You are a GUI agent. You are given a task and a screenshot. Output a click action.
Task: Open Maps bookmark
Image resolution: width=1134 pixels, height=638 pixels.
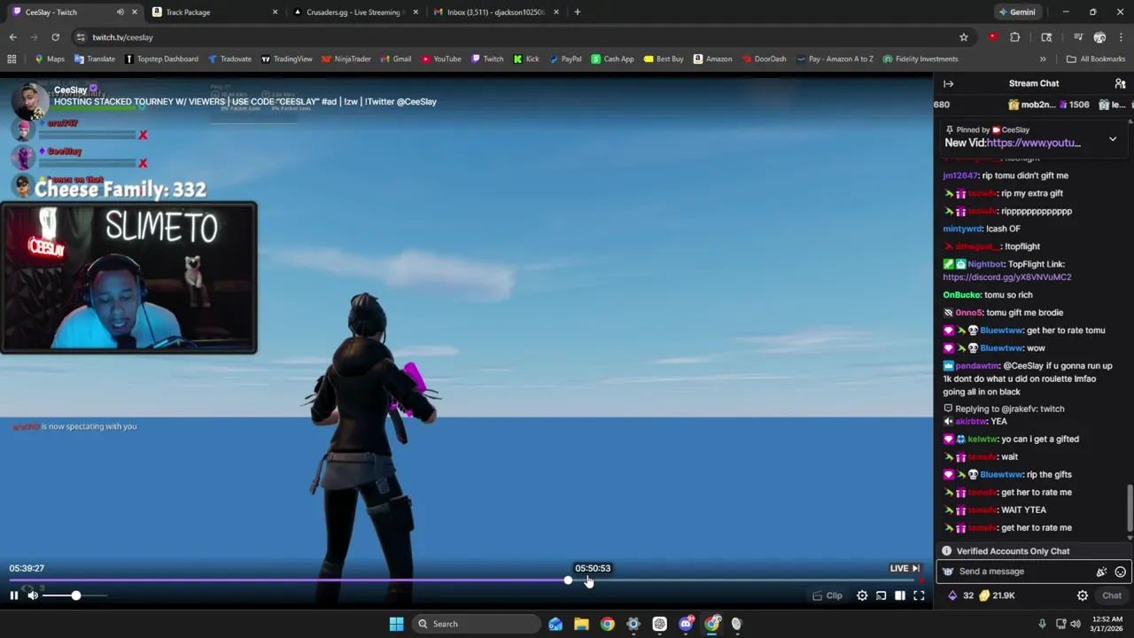point(49,59)
